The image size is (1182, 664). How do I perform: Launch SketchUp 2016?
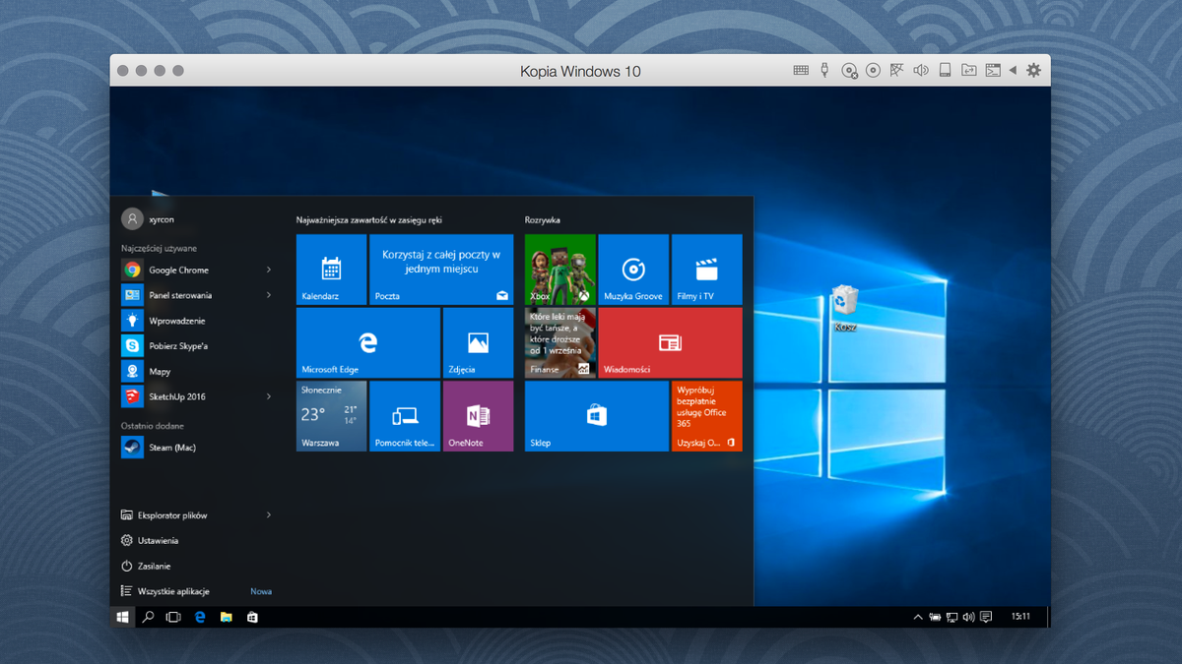click(x=176, y=396)
